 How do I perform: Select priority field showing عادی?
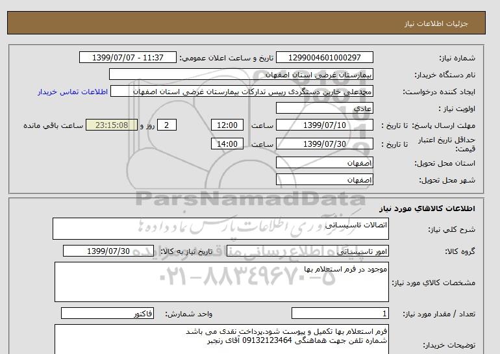[324, 108]
